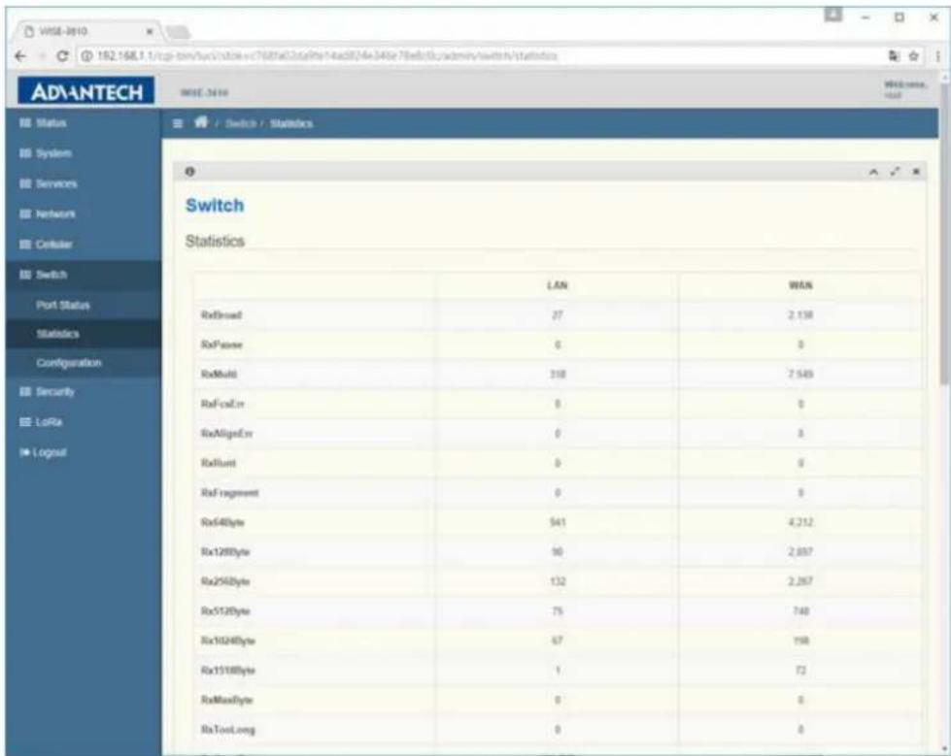Open the Chrome three-dot menu

937,56
